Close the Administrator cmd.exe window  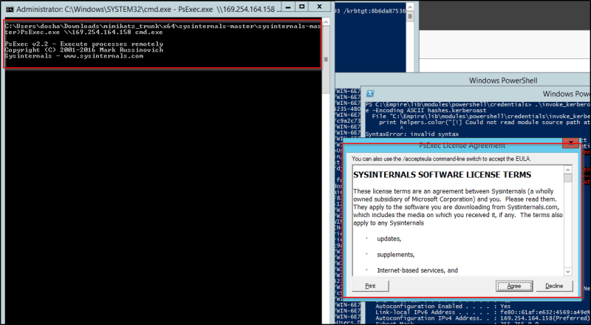pyautogui.click(x=319, y=7)
